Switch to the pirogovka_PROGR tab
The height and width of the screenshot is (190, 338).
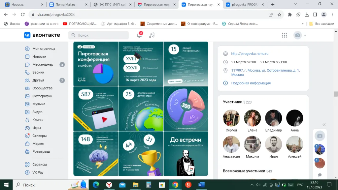245,5
